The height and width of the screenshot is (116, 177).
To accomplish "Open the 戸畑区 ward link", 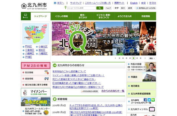I will [28, 57].
